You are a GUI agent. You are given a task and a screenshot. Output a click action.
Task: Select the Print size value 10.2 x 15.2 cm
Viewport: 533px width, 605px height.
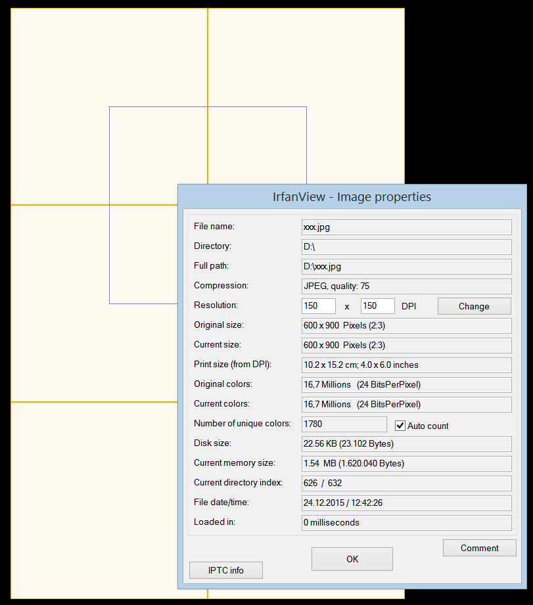pos(406,365)
